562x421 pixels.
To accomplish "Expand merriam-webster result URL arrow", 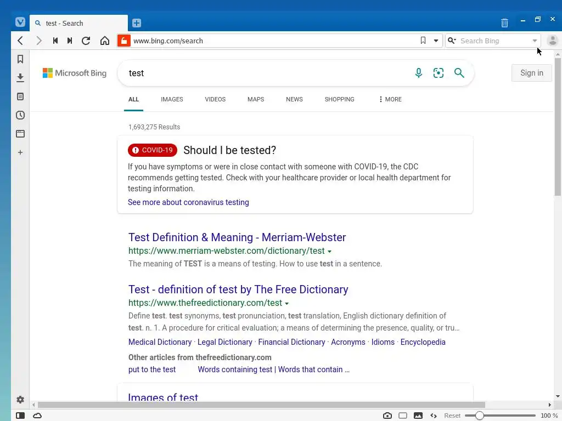I will (x=329, y=252).
